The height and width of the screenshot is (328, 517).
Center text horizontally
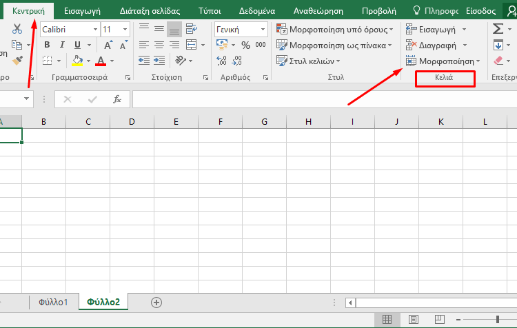point(159,45)
